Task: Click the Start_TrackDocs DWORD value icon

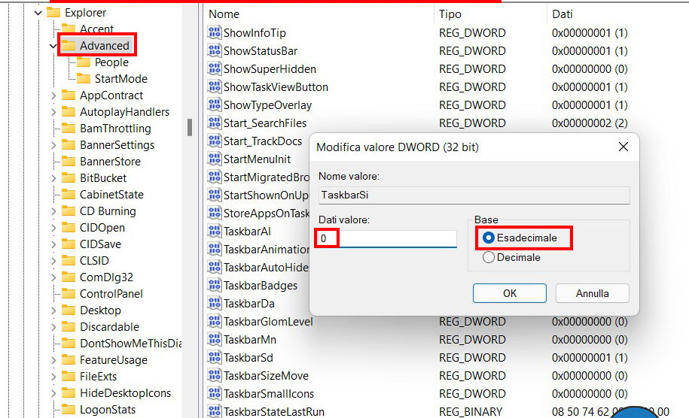Action: (215, 141)
